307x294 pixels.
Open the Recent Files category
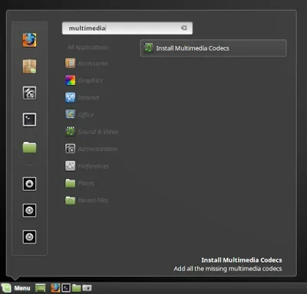[87, 201]
